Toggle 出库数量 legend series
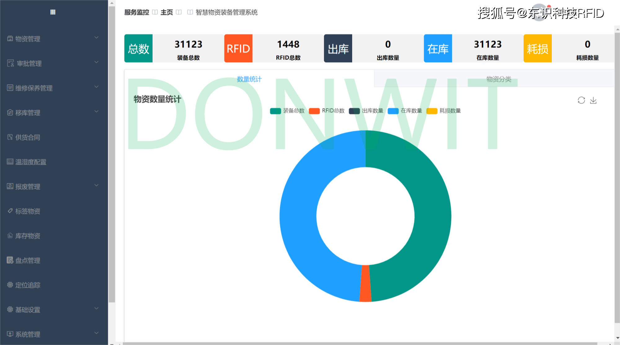 366,111
